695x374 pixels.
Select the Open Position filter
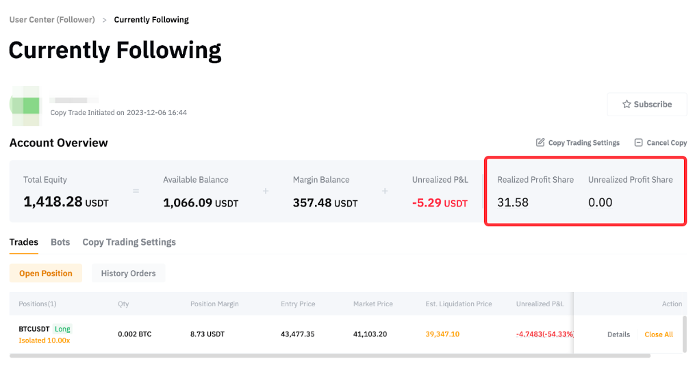[x=46, y=273]
